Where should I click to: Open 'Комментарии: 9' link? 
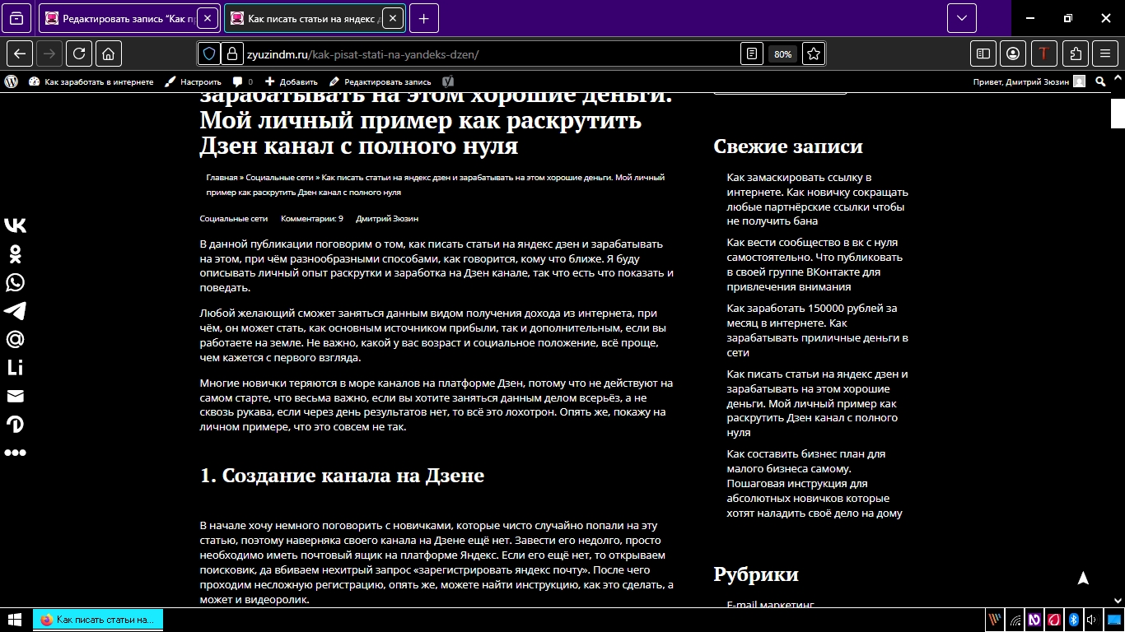(312, 219)
